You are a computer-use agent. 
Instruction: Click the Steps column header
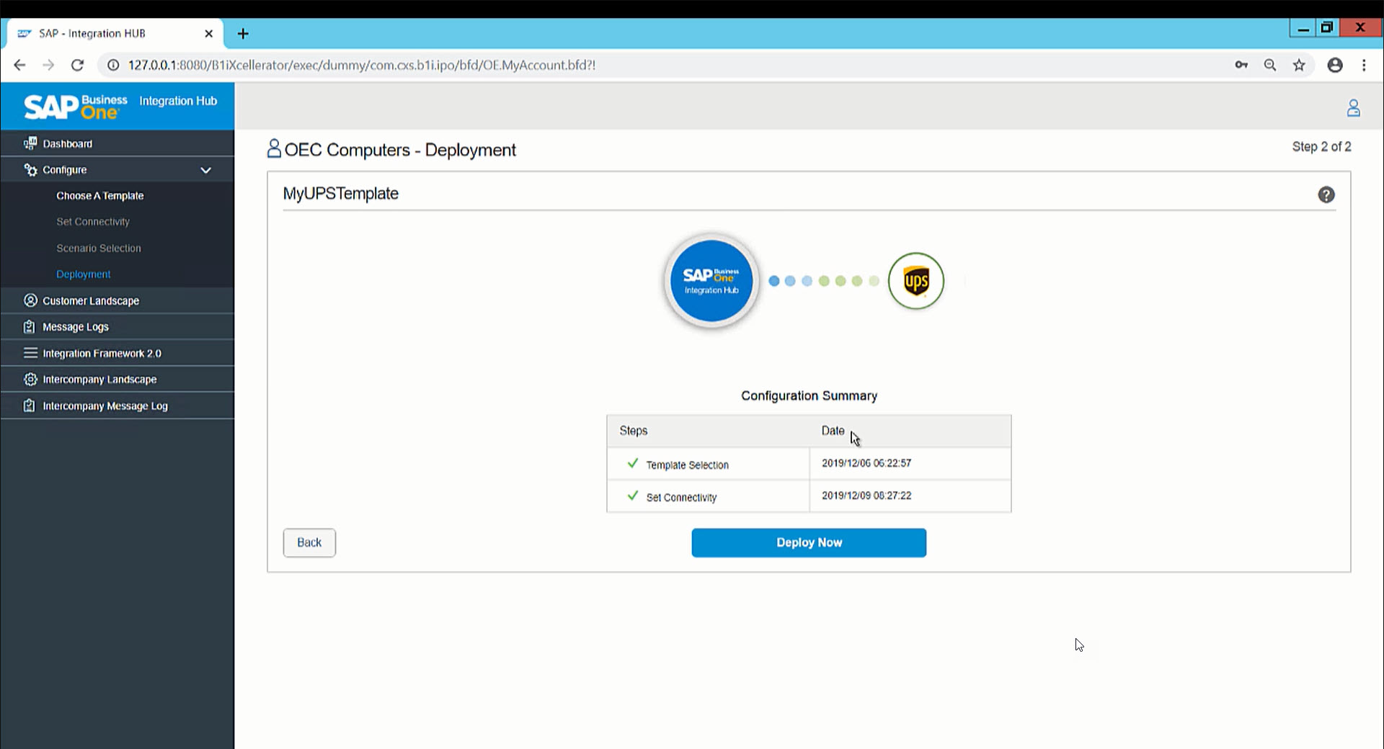click(x=634, y=431)
